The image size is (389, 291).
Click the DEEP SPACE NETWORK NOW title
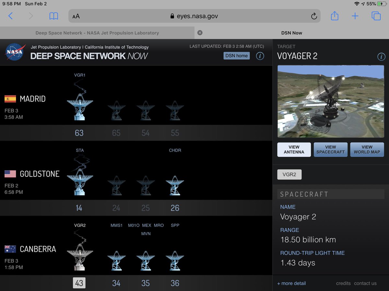click(89, 56)
